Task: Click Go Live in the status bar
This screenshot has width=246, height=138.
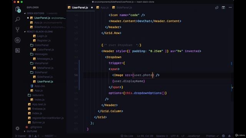Action: [x=127, y=136]
